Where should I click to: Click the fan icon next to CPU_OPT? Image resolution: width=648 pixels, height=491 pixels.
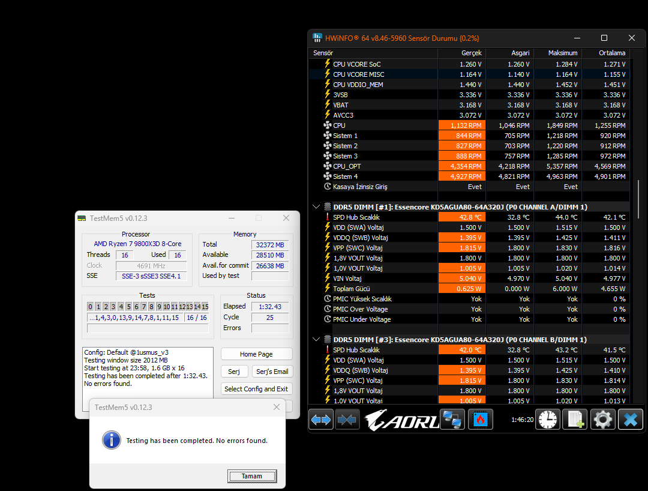point(328,166)
